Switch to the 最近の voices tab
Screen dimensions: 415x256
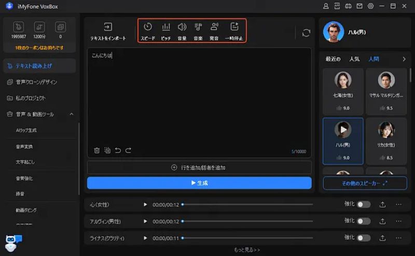[333, 59]
